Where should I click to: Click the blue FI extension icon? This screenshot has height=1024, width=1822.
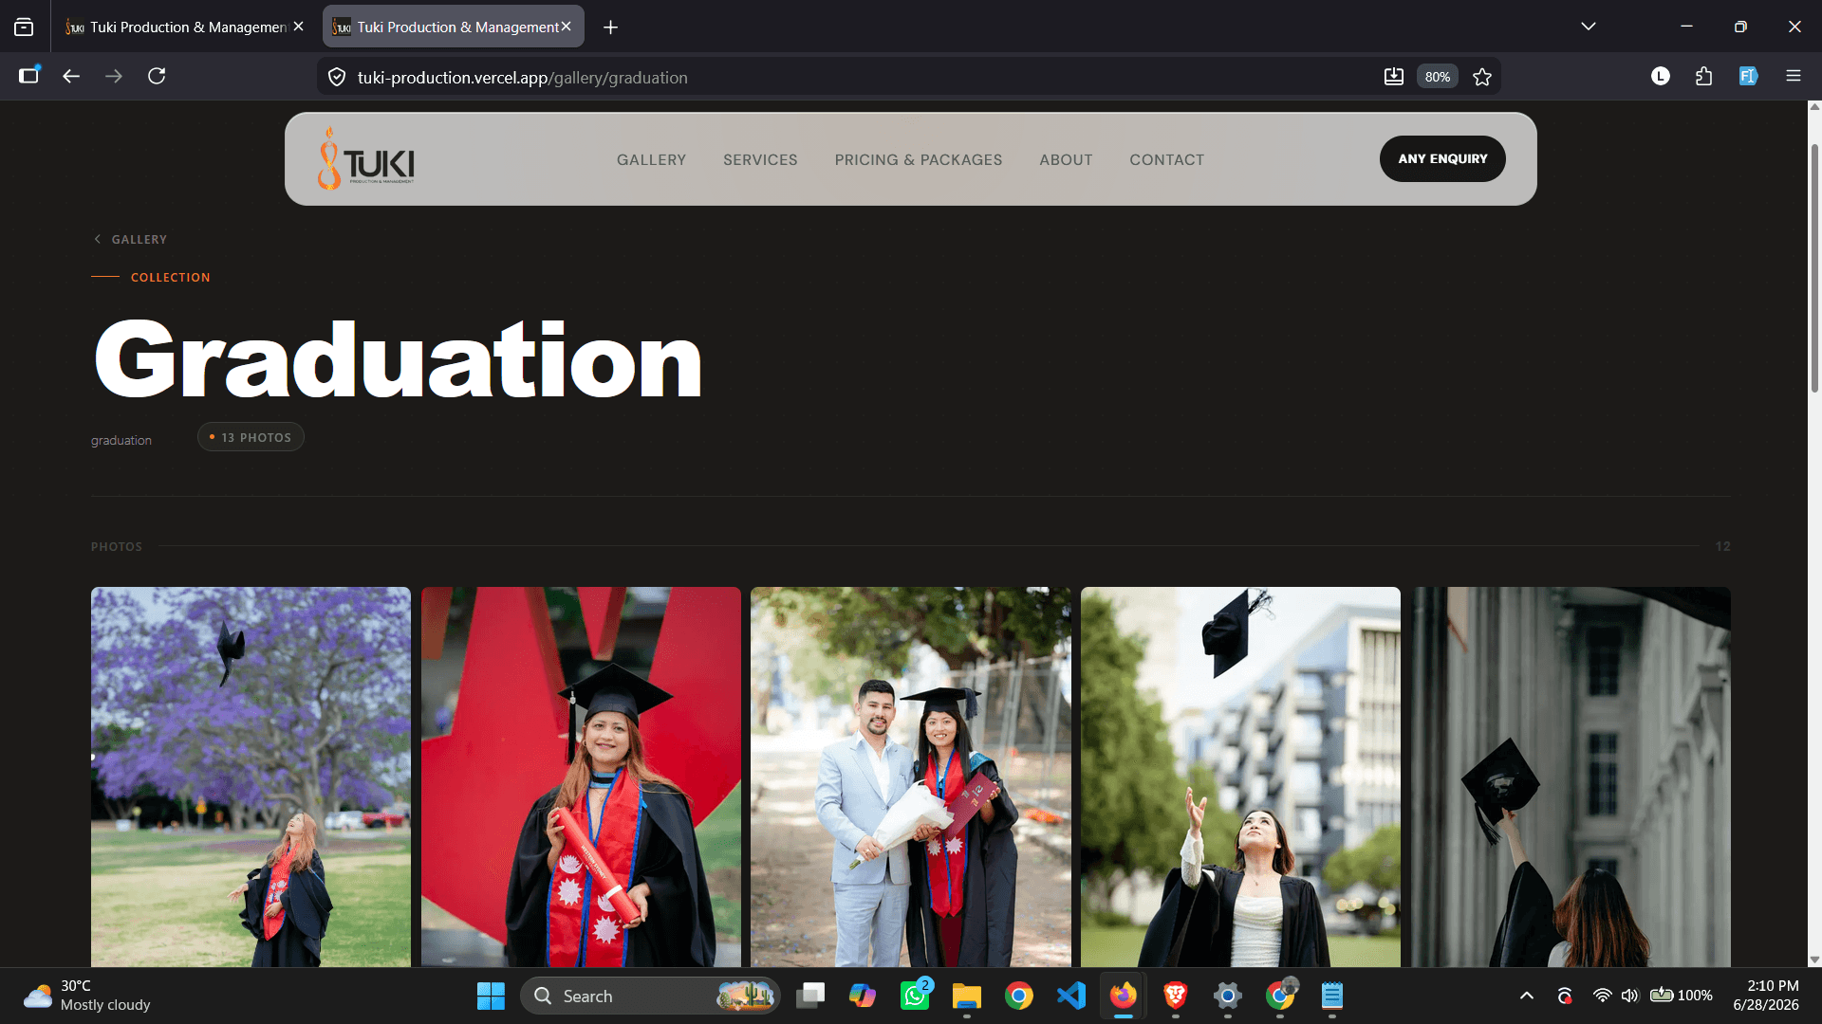1748,76
